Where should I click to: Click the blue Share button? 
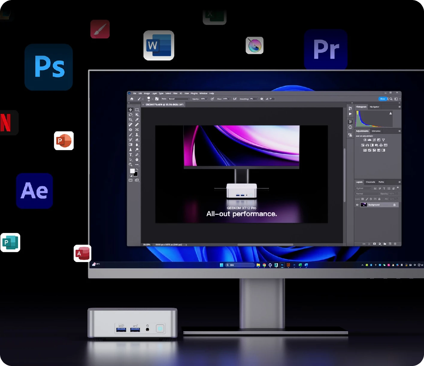pos(382,99)
